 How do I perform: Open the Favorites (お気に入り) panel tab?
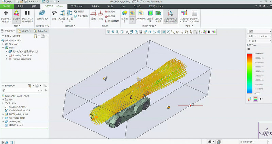tap(40, 31)
